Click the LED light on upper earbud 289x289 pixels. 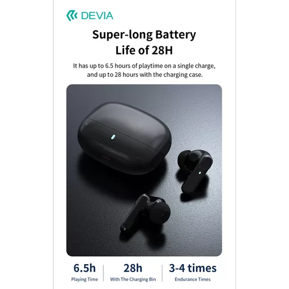(x=199, y=173)
